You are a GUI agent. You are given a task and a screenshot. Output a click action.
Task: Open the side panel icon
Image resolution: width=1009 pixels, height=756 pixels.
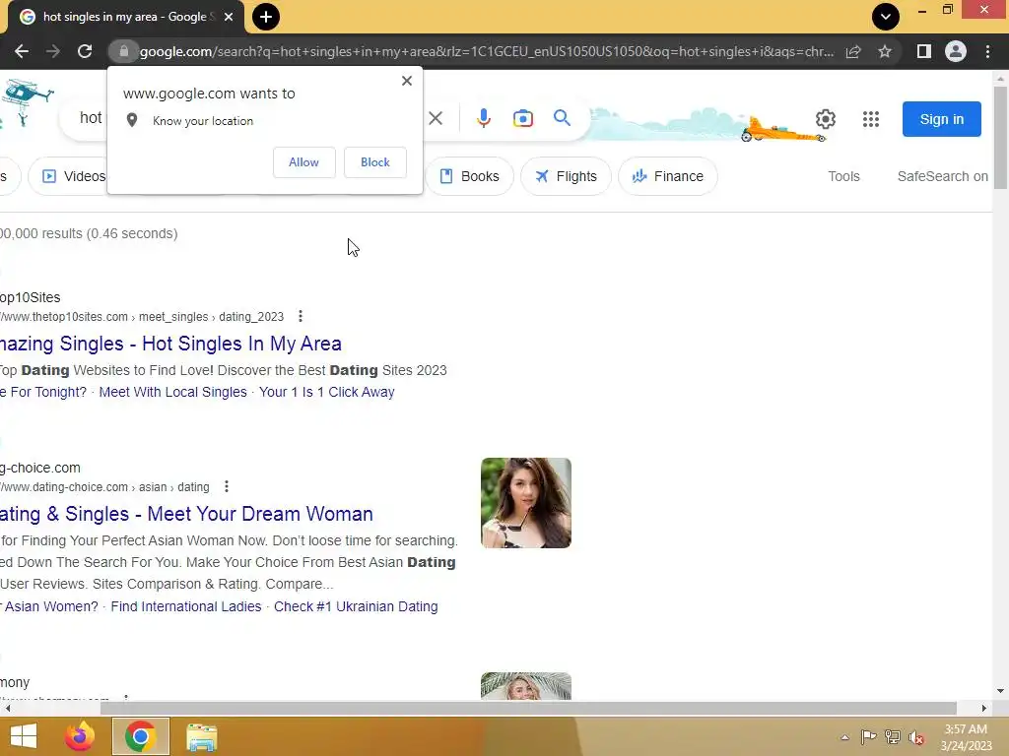click(924, 51)
